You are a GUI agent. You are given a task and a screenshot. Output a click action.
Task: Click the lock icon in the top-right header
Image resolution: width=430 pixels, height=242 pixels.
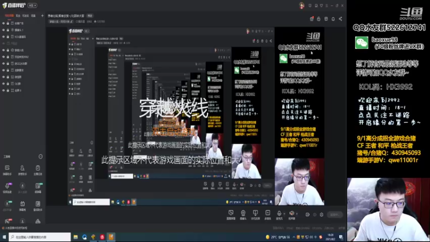318,19
